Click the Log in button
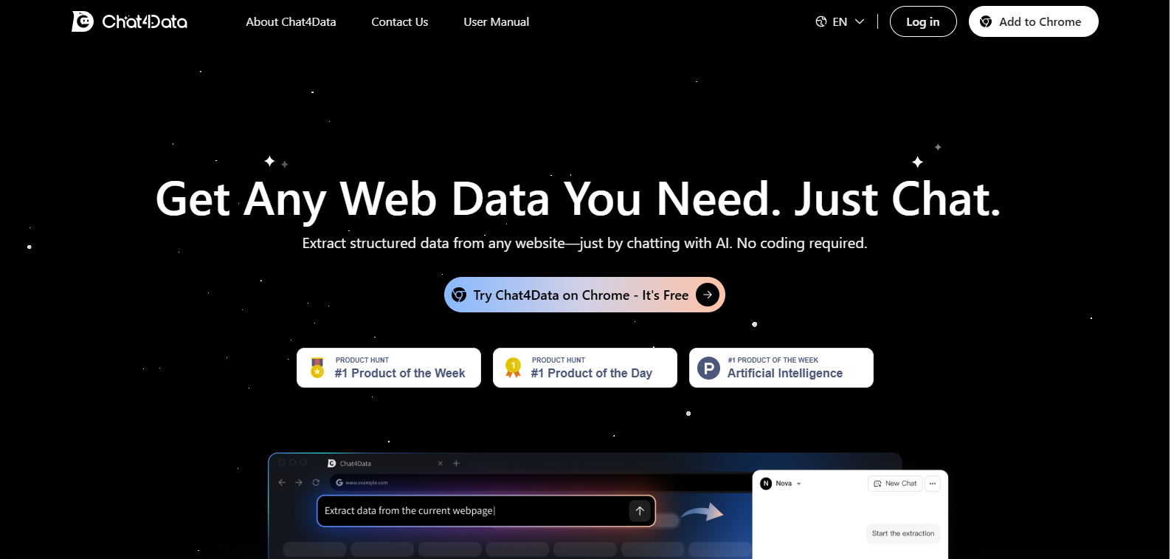 click(923, 21)
